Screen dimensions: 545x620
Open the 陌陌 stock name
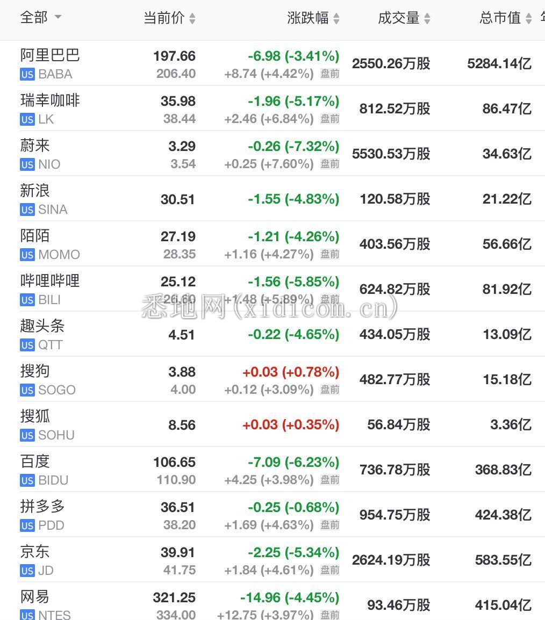35,236
